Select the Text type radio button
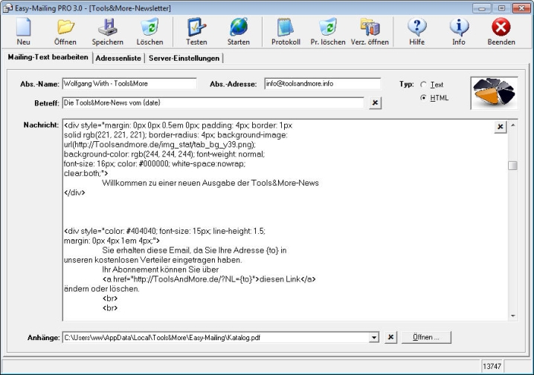 click(x=425, y=85)
